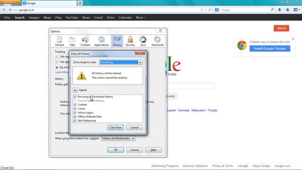Click the Google search engine icon

click(x=217, y=10)
